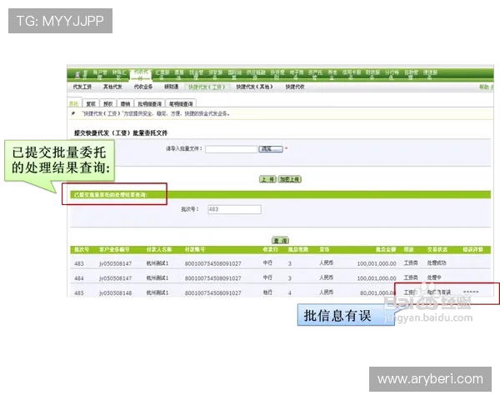Click the 加密上传 encrypted upload button
This screenshot has width=500, height=400.
[290, 179]
